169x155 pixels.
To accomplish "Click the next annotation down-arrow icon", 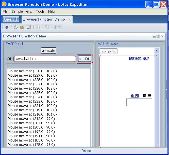I will pos(38,27).
